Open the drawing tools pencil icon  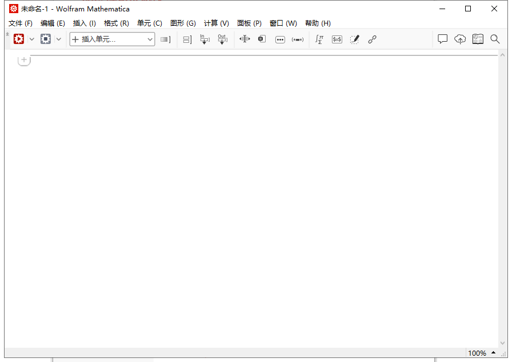tap(354, 39)
